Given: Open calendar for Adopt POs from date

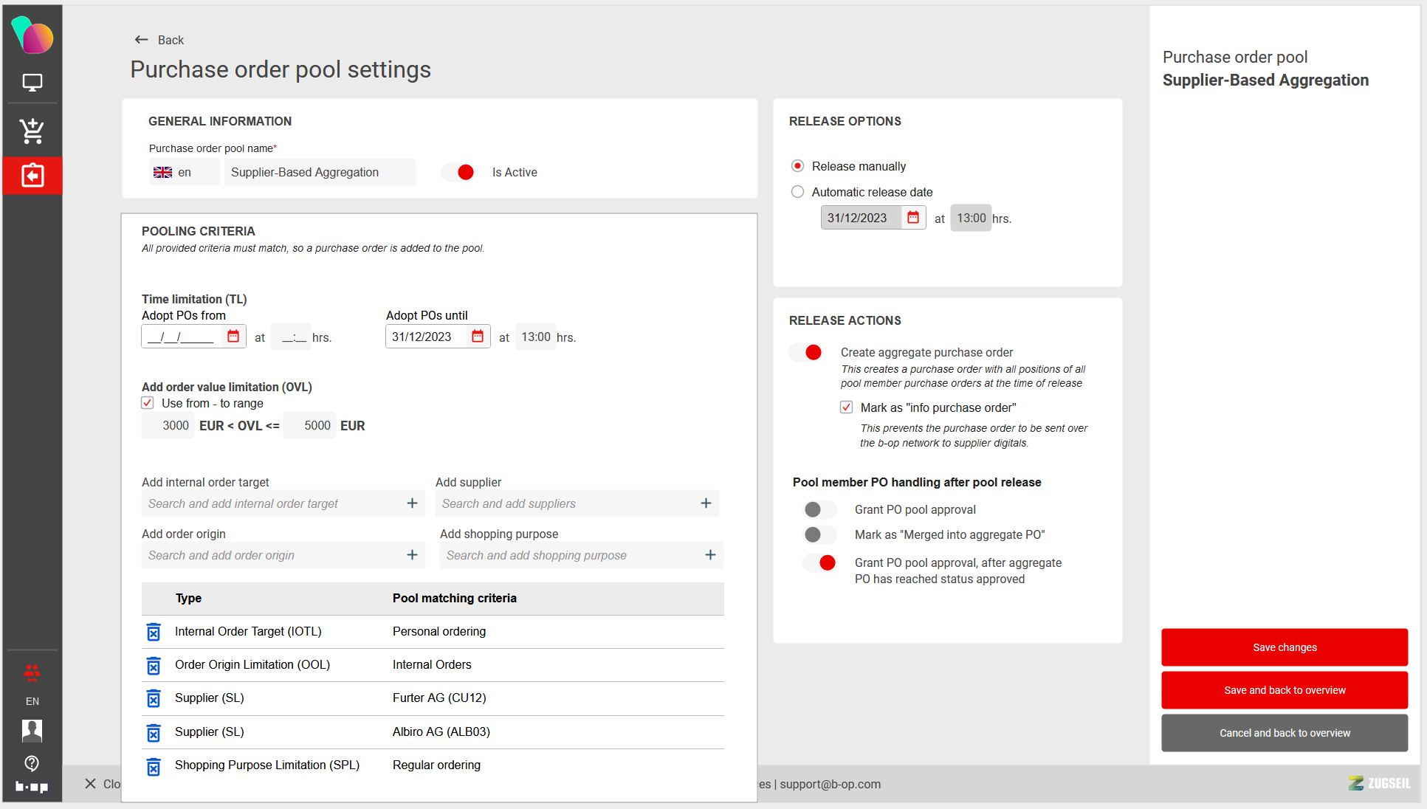Looking at the screenshot, I should pyautogui.click(x=233, y=337).
